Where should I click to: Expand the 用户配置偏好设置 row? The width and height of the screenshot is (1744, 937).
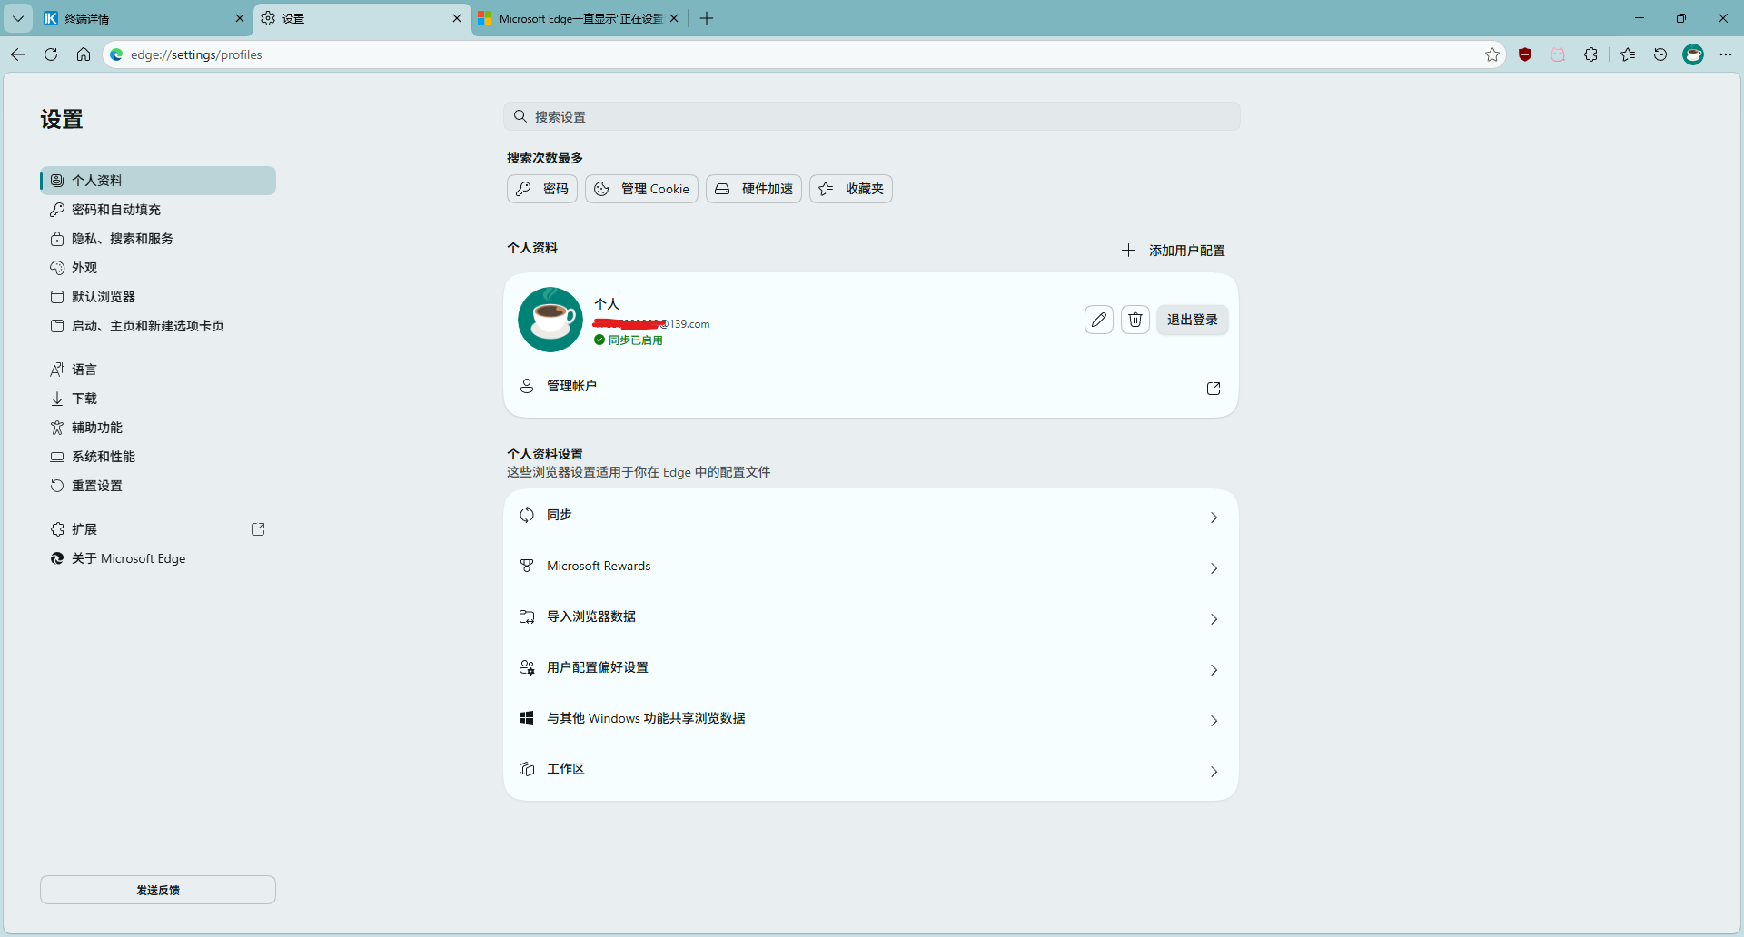[871, 668]
